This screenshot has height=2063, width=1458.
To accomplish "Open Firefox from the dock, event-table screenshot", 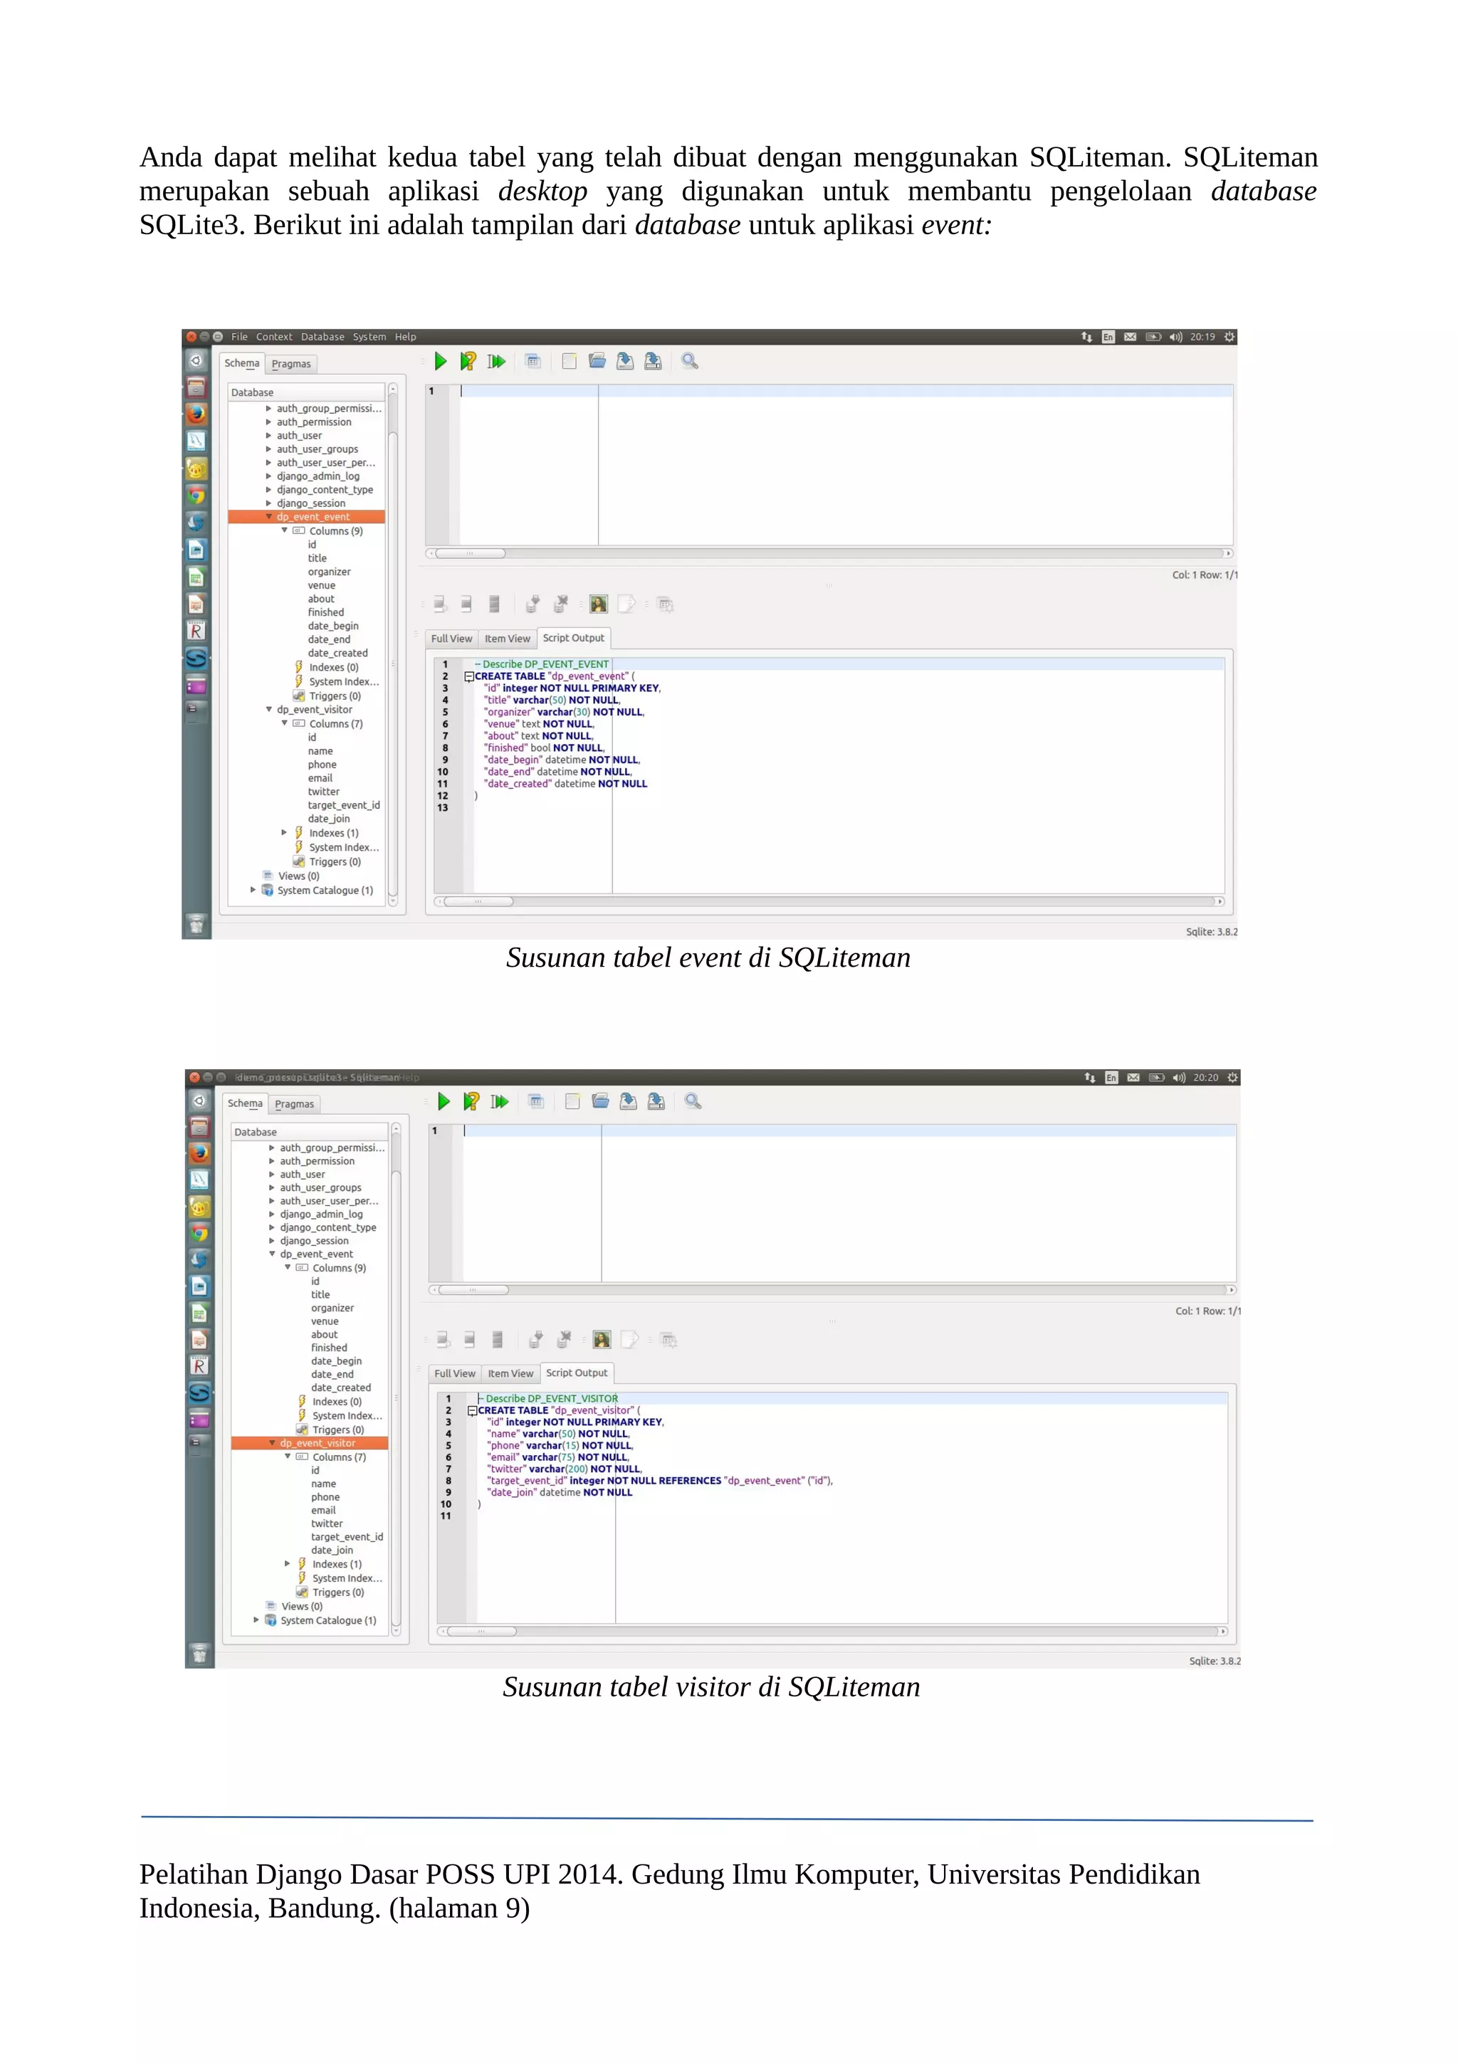I will (x=196, y=414).
